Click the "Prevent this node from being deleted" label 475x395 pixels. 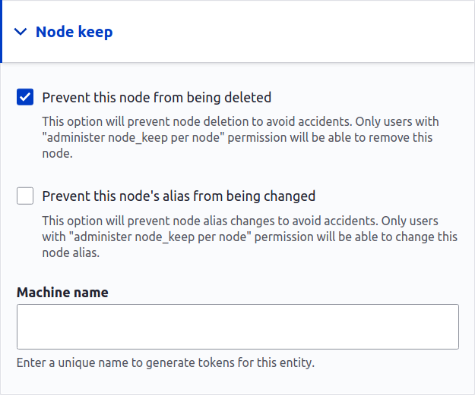157,97
